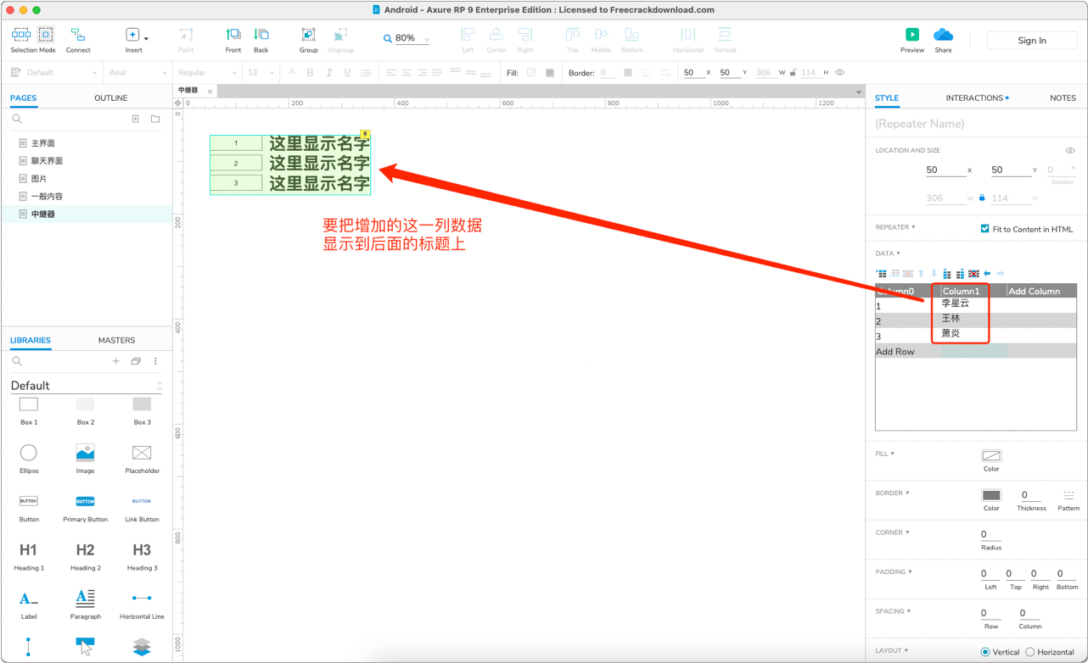Collapse the FILL section
The width and height of the screenshot is (1088, 663).
(x=885, y=454)
